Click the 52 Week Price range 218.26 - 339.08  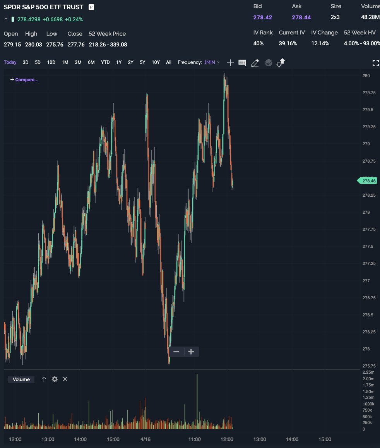click(x=108, y=45)
